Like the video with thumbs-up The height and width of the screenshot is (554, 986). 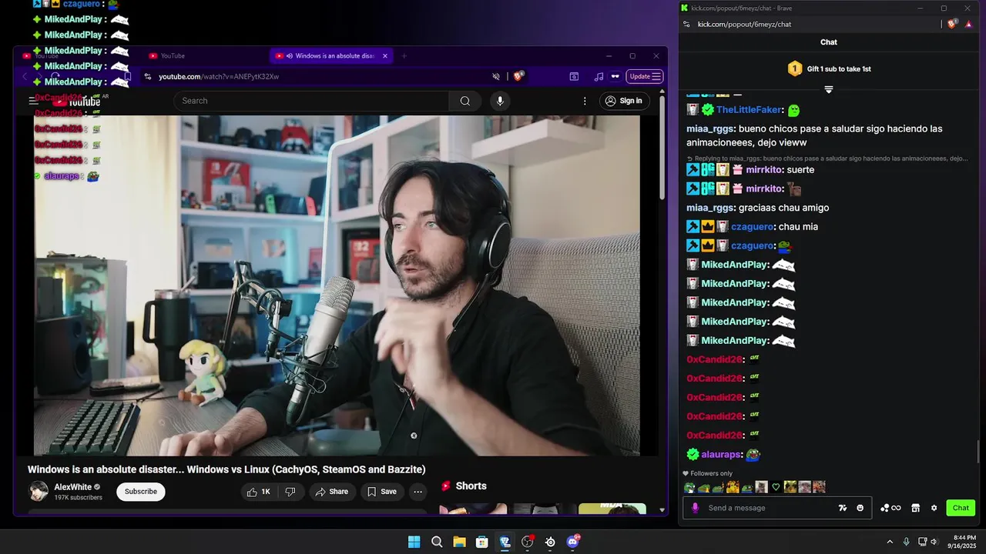pos(259,492)
